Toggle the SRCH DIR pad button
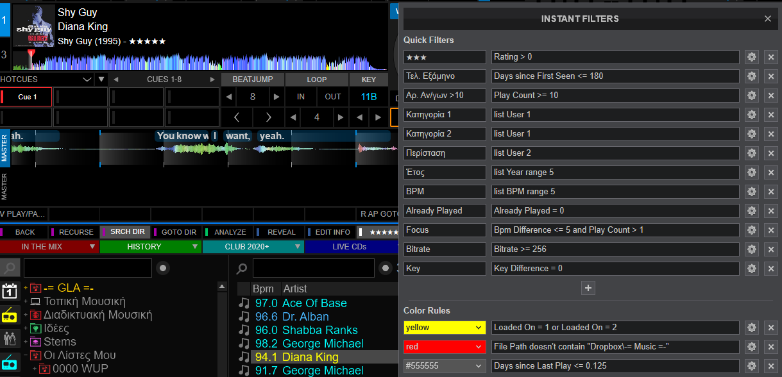Viewport: 782px width, 377px height. coord(126,232)
